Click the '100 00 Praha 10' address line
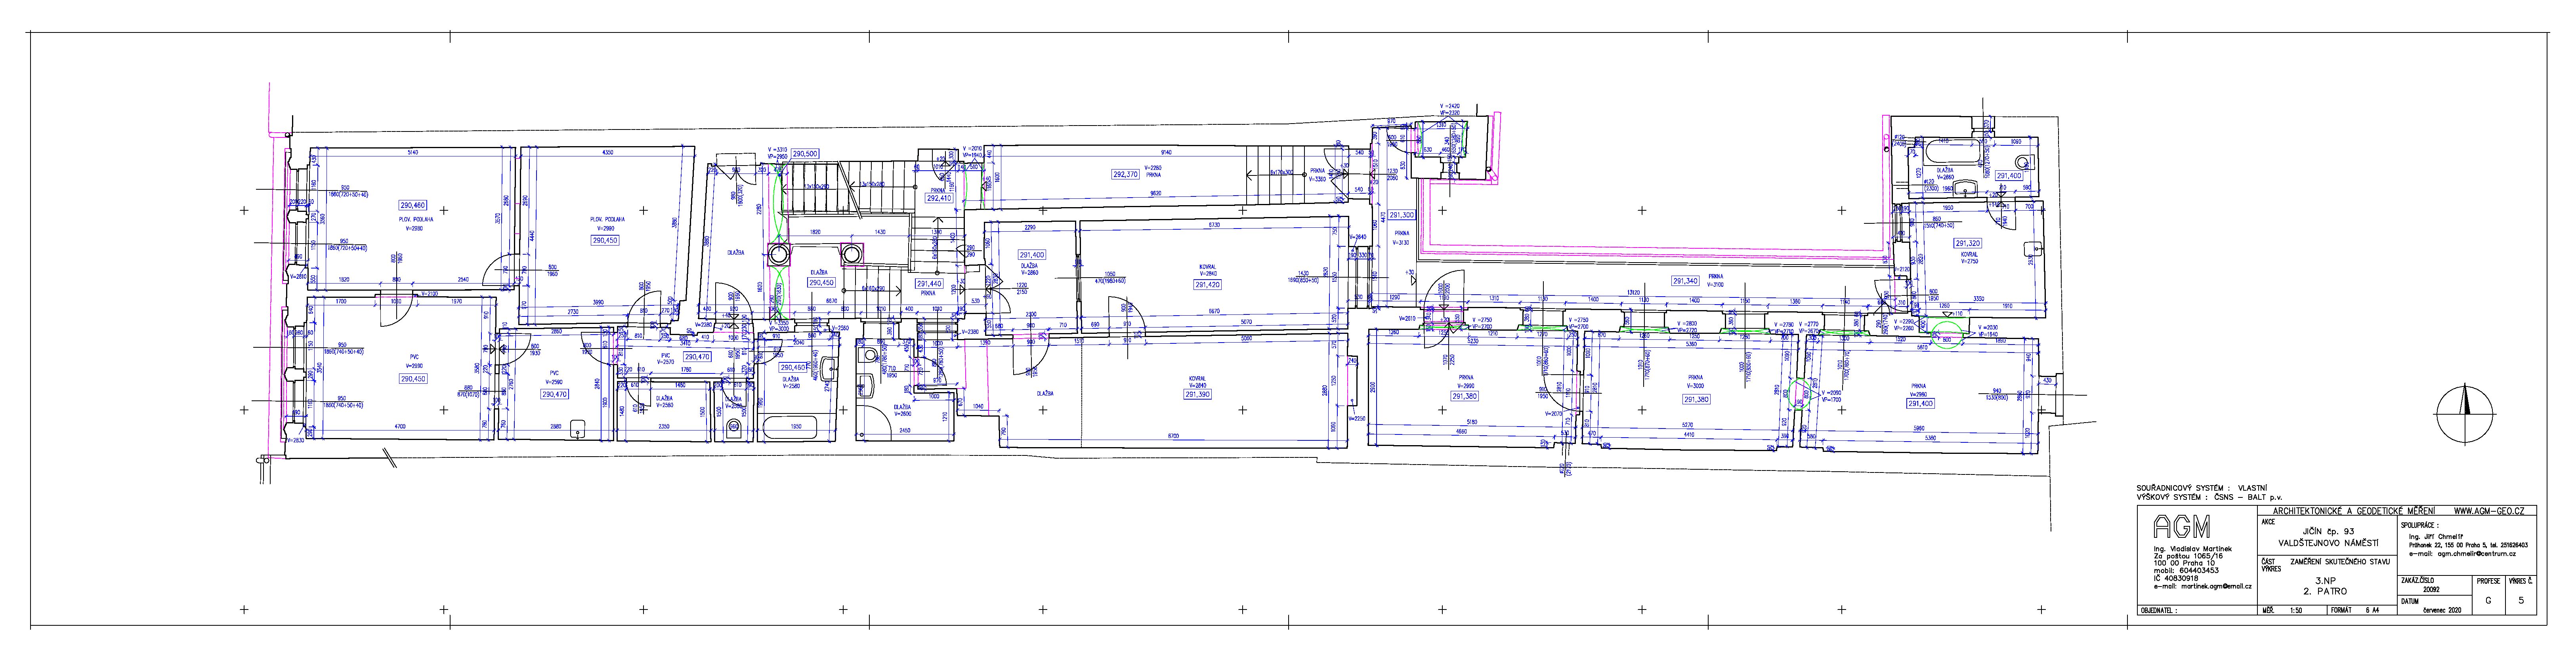The height and width of the screenshot is (659, 2576). tap(2184, 563)
